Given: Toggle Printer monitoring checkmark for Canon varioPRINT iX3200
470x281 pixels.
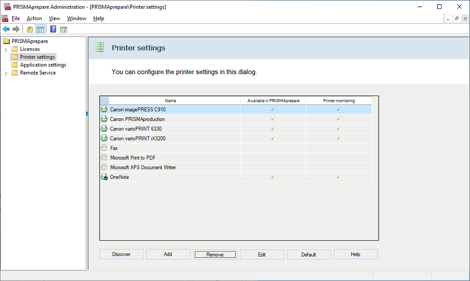Looking at the screenshot, I should pos(338,138).
